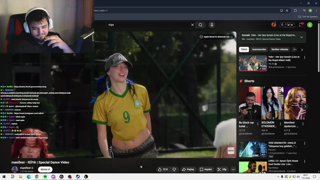Image resolution: width=320 pixels, height=180 pixels.
Task: Show more filter chips with the arrow
Action: coord(302,49)
